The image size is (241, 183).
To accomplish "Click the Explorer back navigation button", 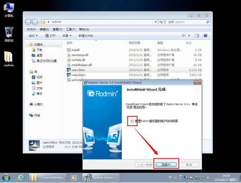I will coord(28,22).
